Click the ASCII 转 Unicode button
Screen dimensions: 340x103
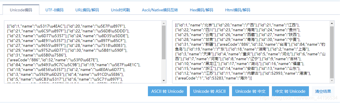(167, 91)
